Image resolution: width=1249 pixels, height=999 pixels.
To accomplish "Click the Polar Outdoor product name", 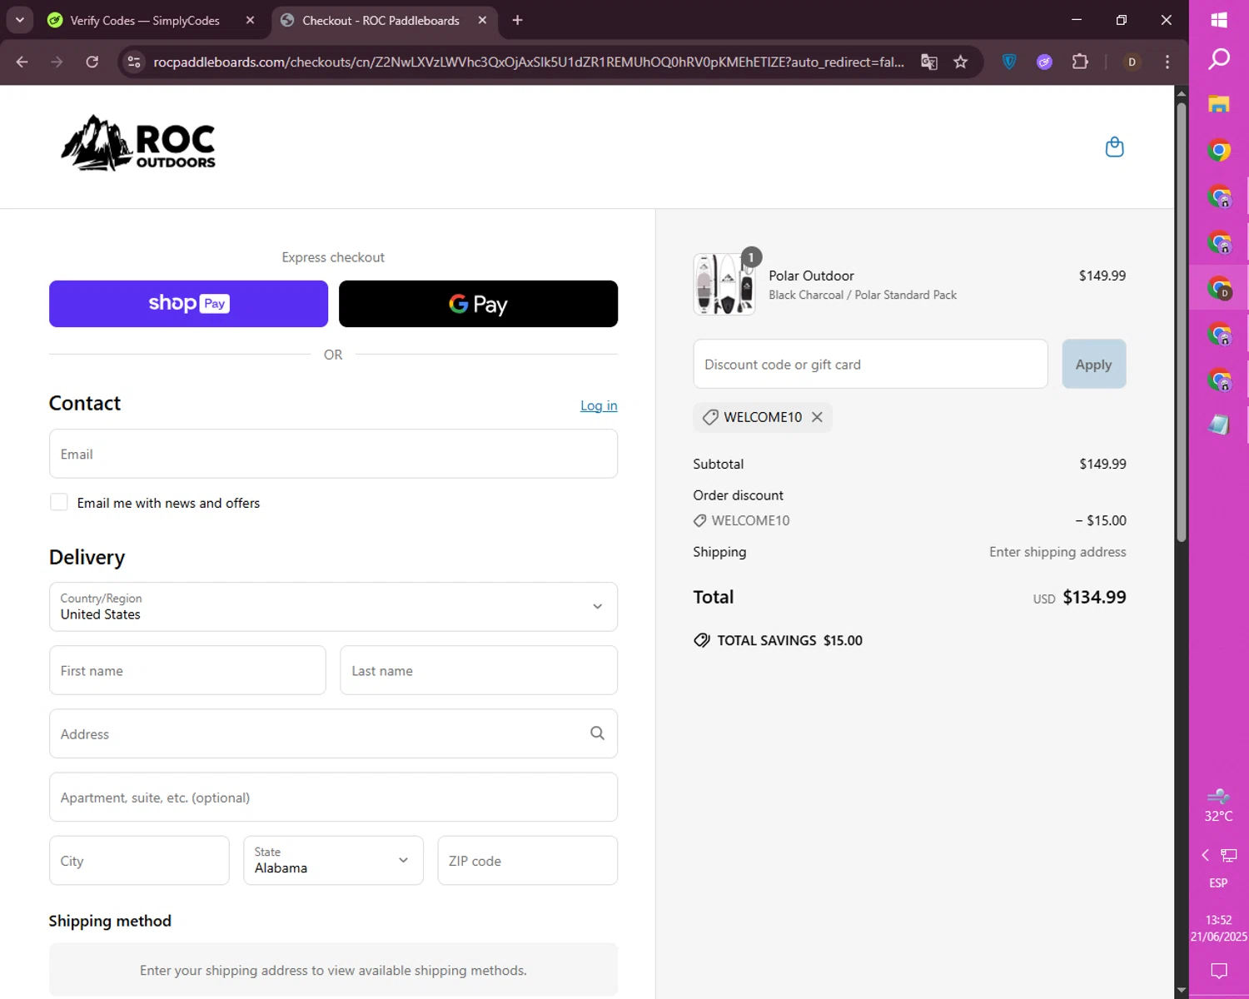I will (811, 276).
